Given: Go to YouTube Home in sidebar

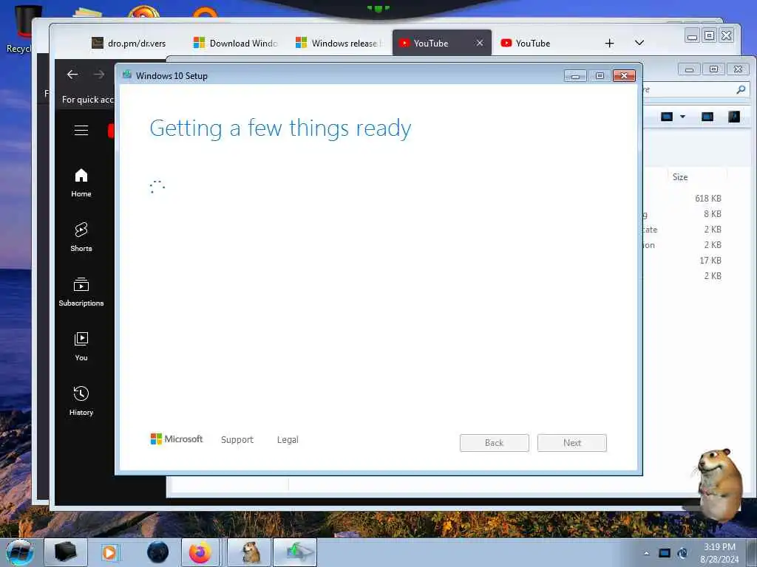Looking at the screenshot, I should pyautogui.click(x=81, y=183).
